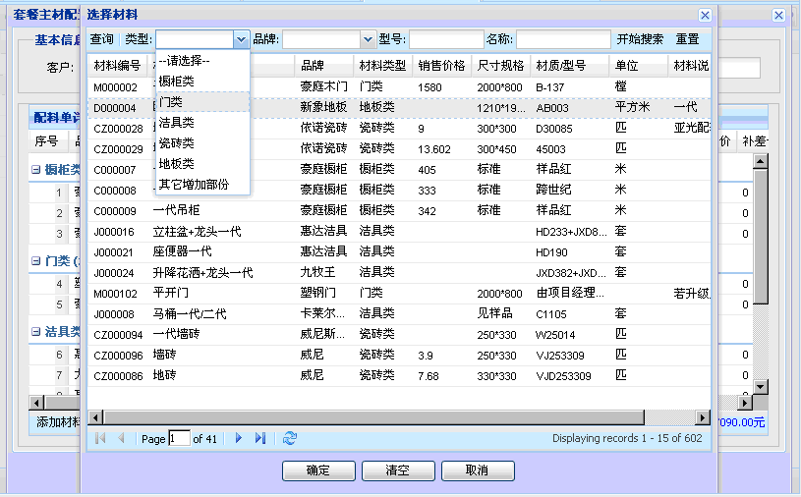The width and height of the screenshot is (801, 497).
Task: Go to first page of records
Action: pos(100,439)
